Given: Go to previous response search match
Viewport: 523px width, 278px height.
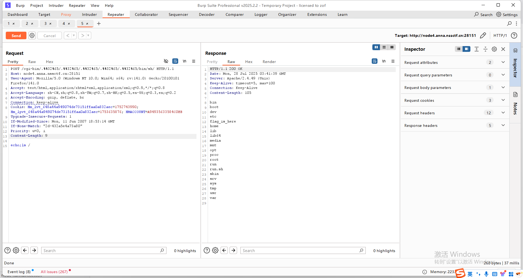Looking at the screenshot, I should [x=224, y=250].
